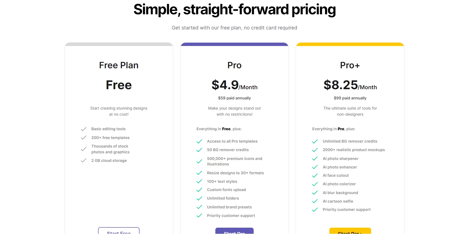Viewport: 469px width, 234px height.
Task: Click the checkmark beside AI photo colorizer
Action: [x=315, y=184]
